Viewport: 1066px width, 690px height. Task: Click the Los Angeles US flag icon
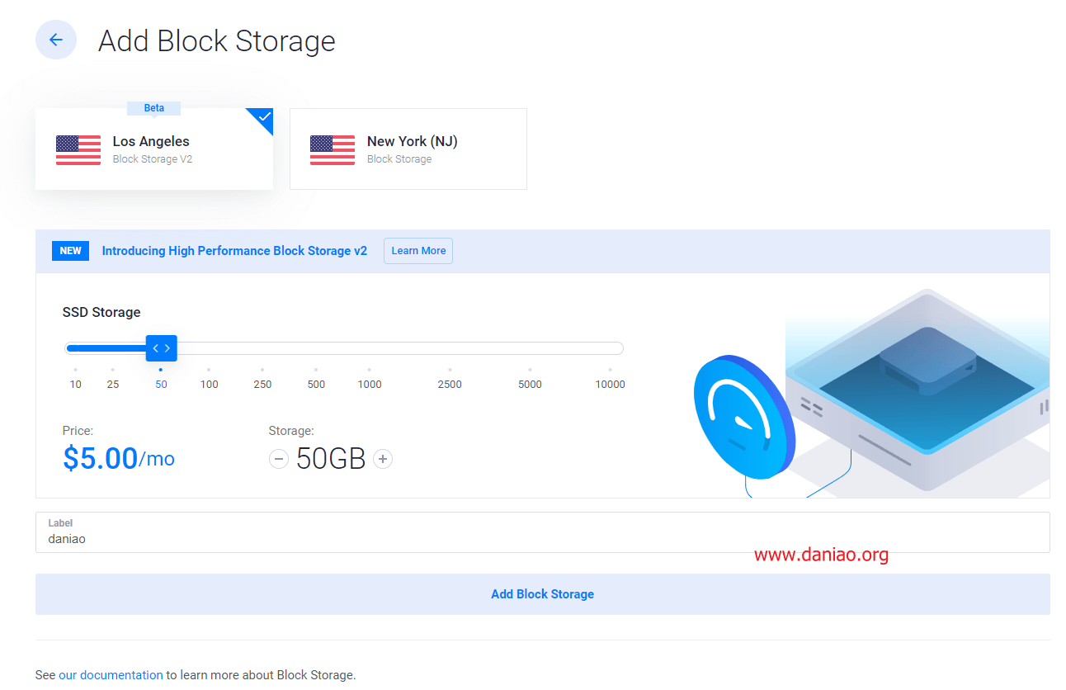[78, 149]
